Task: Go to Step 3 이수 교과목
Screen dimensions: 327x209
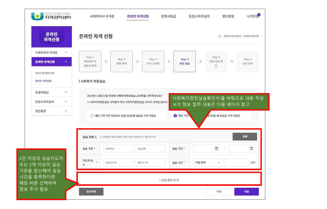Action: tap(153, 61)
